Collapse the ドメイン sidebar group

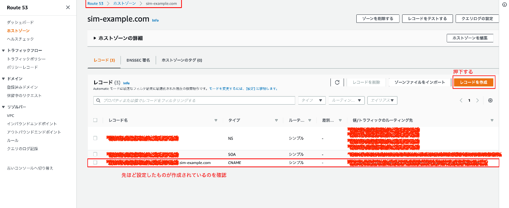(3, 79)
